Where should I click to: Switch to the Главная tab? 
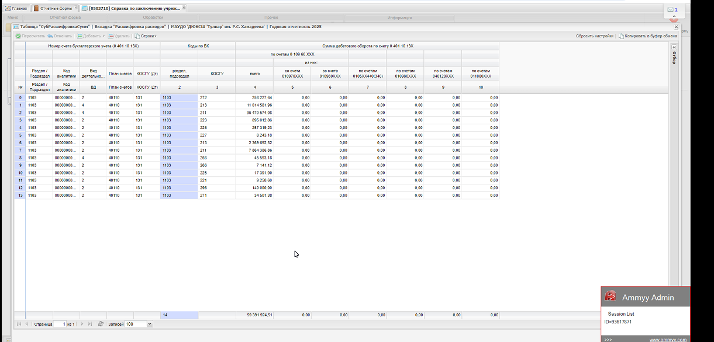(16, 9)
